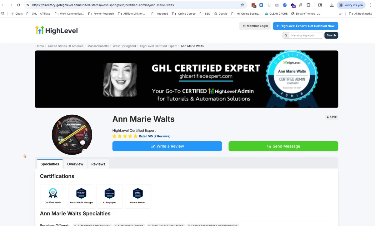Open the ElegantThemes bookmark
Image resolution: width=375 pixels, height=226 pixels.
[306, 14]
